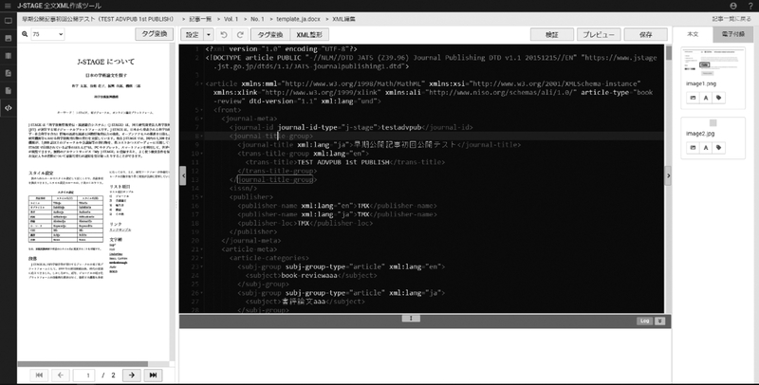Viewport: 759px width, 385px height.
Task: Click the Log button
Action: 644,321
